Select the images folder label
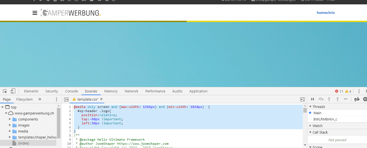The width and height of the screenshot is (367, 148). [x=24, y=125]
